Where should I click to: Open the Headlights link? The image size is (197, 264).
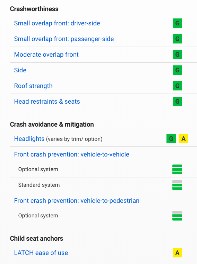[29, 139]
